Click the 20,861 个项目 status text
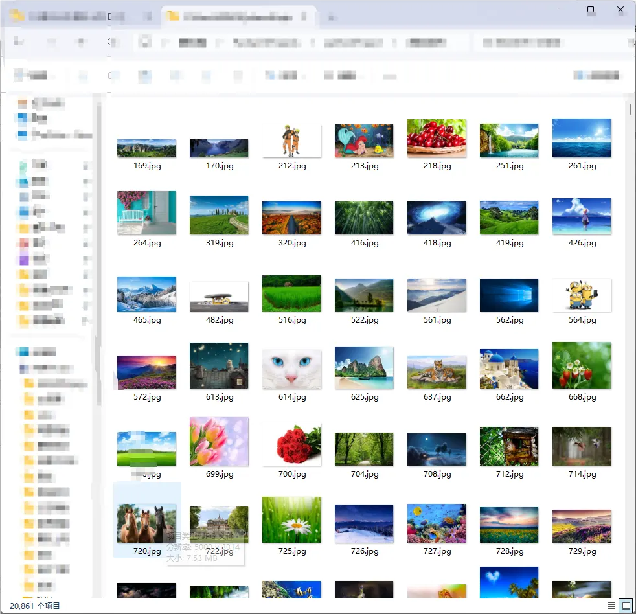The image size is (636, 614). (x=34, y=606)
